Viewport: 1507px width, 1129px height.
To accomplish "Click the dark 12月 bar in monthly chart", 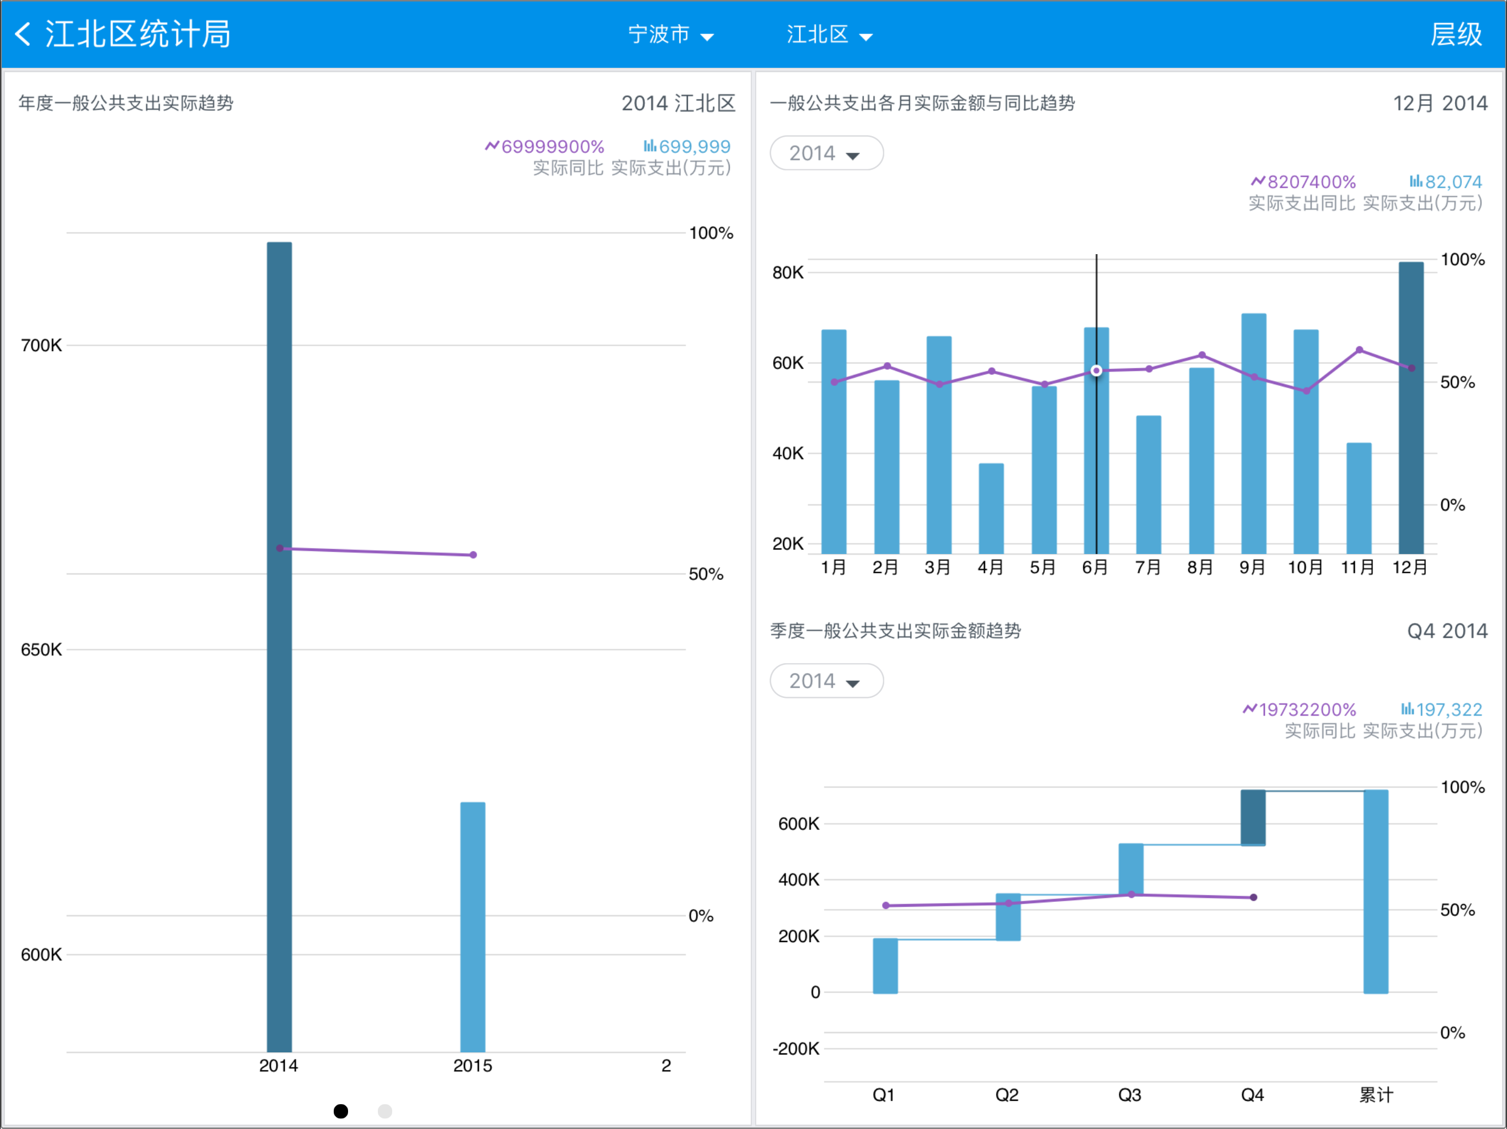I will point(1411,407).
